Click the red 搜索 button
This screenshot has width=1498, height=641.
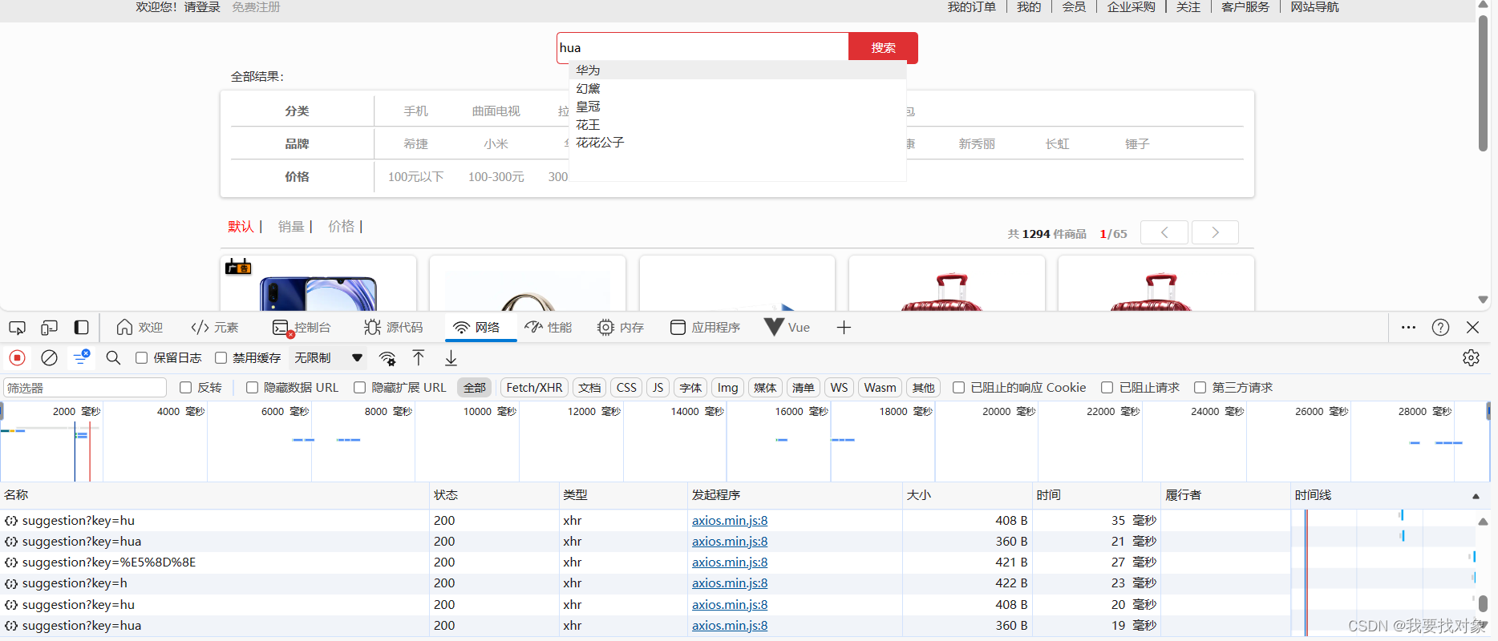[x=883, y=48]
